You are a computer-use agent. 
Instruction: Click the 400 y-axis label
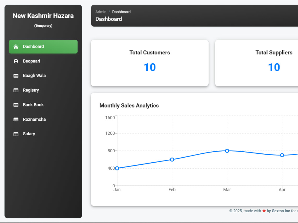tap(111, 168)
